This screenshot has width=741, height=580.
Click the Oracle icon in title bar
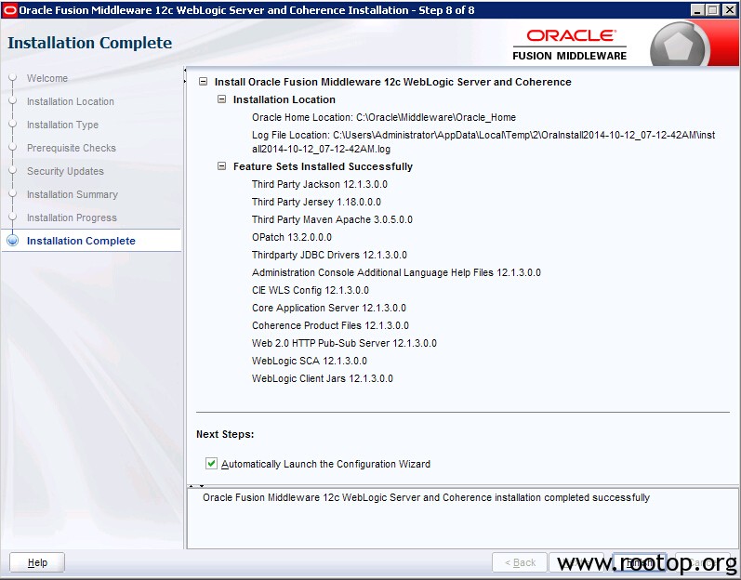tap(9, 10)
